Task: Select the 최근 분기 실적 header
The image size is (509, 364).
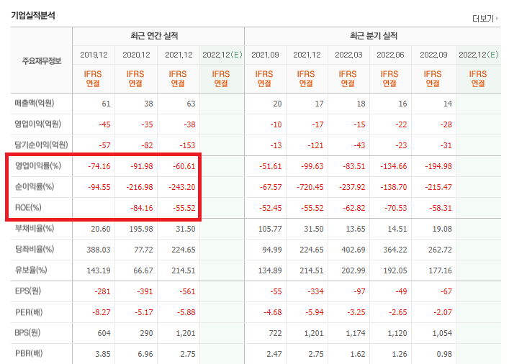Action: pos(374,36)
